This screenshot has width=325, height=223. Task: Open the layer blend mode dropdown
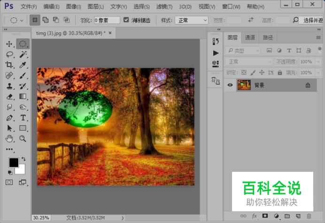coord(249,62)
